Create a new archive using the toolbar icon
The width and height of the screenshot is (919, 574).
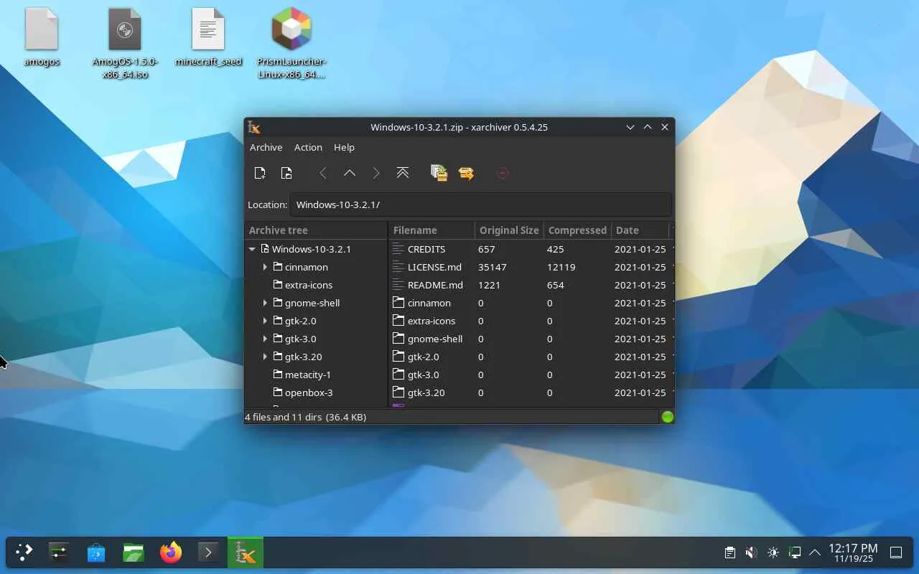pos(260,173)
